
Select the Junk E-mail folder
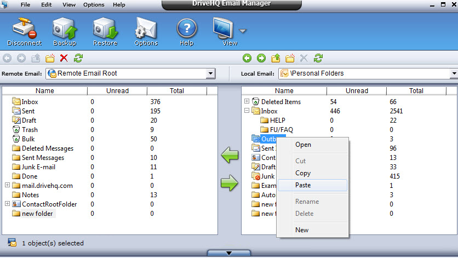(33, 167)
